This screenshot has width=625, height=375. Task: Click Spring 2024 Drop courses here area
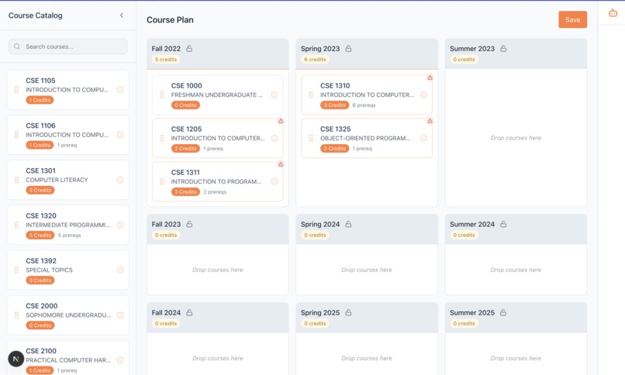(367, 270)
